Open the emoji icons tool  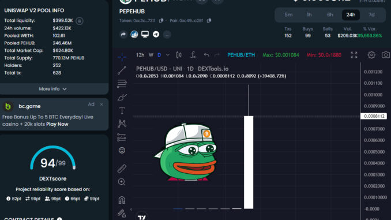(x=122, y=150)
